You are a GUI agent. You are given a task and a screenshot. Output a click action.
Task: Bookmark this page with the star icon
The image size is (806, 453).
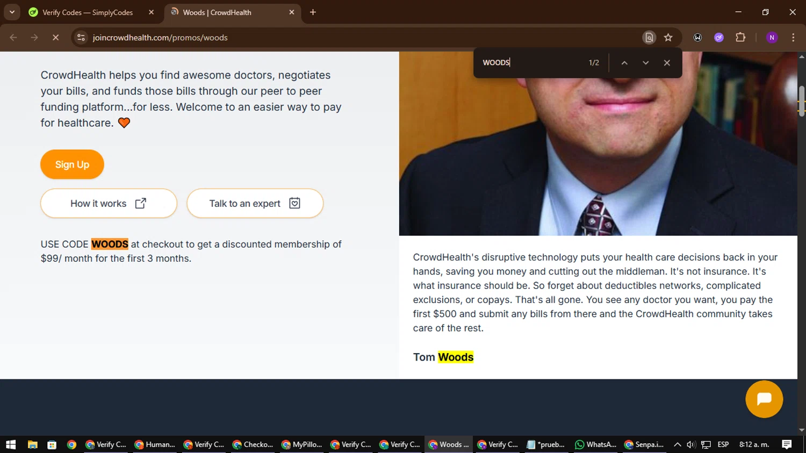668,38
